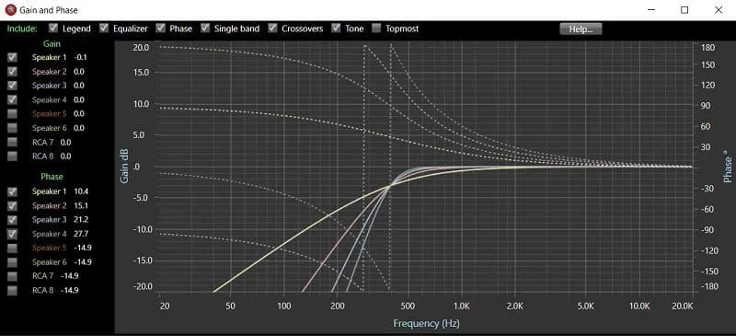Click the 180 phase axis tick label
The image size is (736, 336).
coord(707,48)
